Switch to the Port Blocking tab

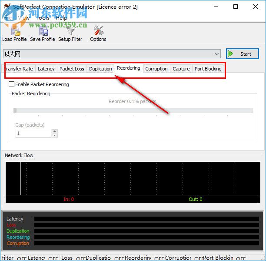click(x=208, y=69)
